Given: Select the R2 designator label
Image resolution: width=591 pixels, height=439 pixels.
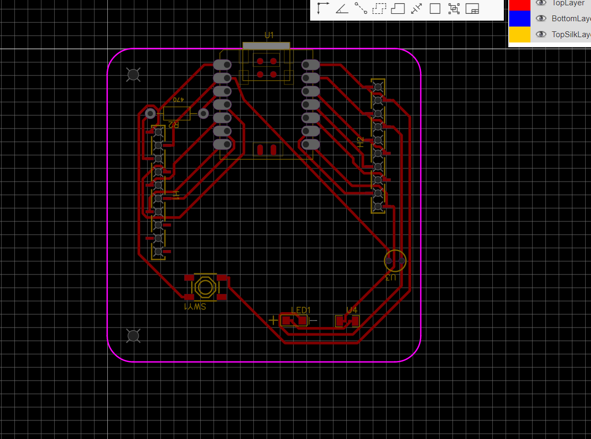Looking at the screenshot, I should tap(173, 124).
